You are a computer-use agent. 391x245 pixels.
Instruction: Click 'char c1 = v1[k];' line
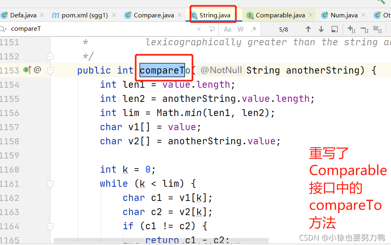point(168,198)
